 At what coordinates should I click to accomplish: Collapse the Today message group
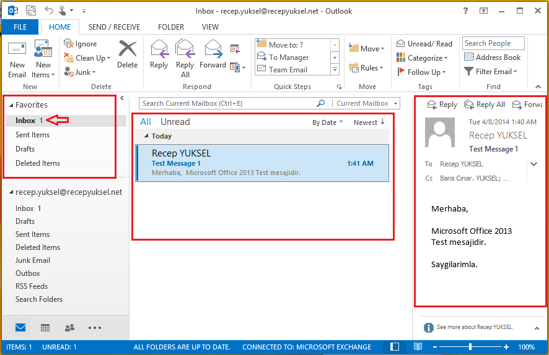point(146,135)
